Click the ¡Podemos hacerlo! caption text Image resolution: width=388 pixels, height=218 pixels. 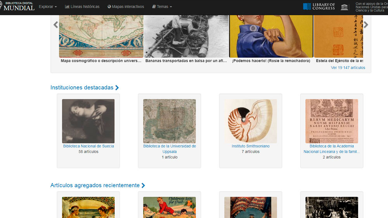(x=271, y=61)
